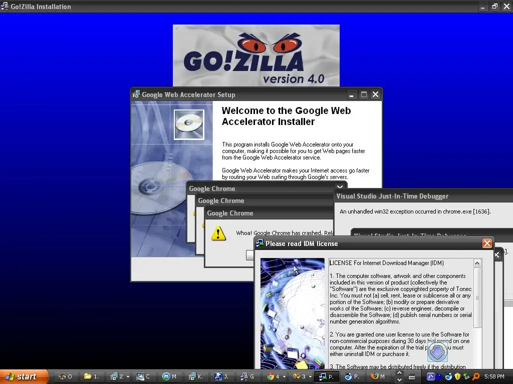
Task: Click the blue globe tray icon
Action: point(448,377)
